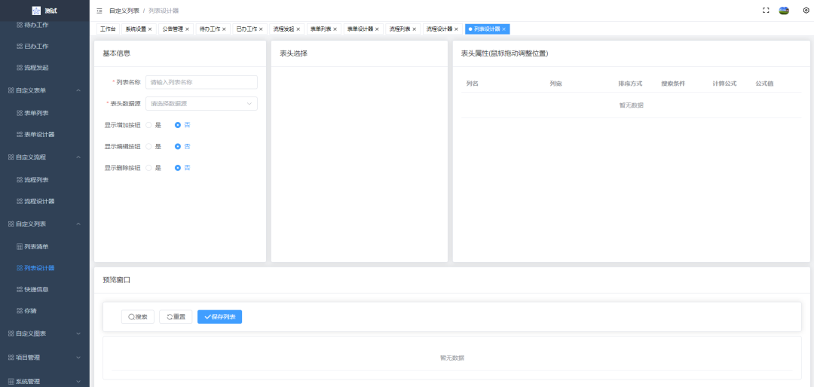Switch to the 工作台 tab
The image size is (814, 387).
pos(108,29)
